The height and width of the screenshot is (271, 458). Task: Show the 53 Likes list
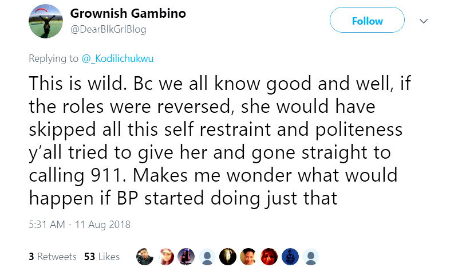pyautogui.click(x=102, y=257)
